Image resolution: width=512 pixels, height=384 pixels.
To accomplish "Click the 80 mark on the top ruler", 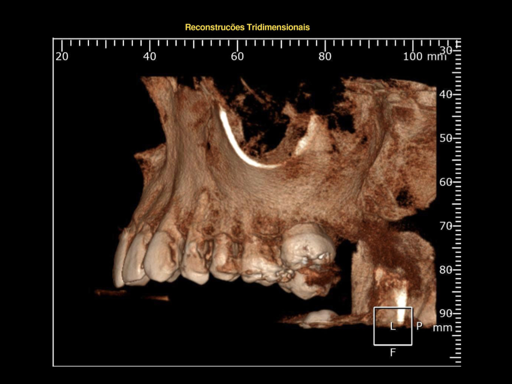I will [325, 56].
